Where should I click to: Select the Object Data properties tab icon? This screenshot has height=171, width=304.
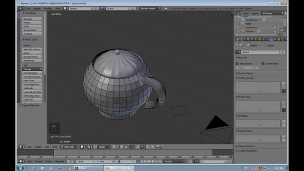pyautogui.click(x=271, y=39)
